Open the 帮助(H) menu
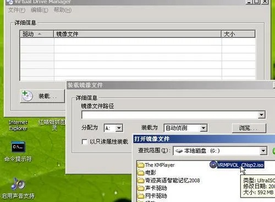This screenshot has width=275, height=202. tap(63, 10)
